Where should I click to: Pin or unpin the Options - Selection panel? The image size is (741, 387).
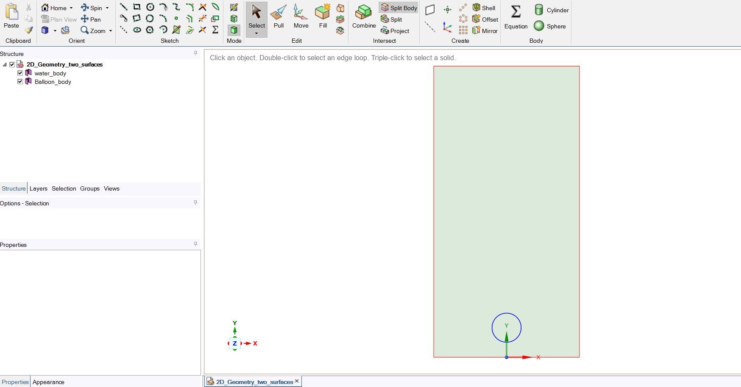(195, 203)
